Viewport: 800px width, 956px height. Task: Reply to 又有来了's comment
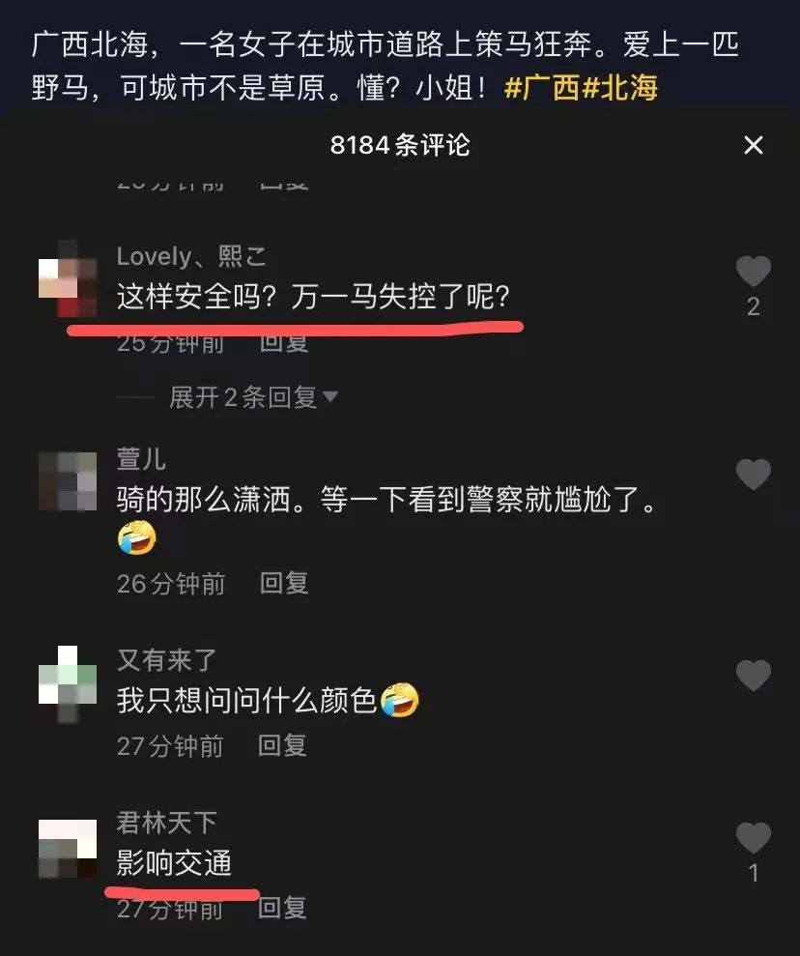click(282, 745)
